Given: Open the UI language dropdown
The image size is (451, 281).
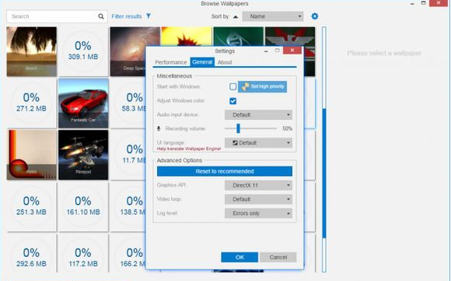Looking at the screenshot, I should tap(258, 142).
